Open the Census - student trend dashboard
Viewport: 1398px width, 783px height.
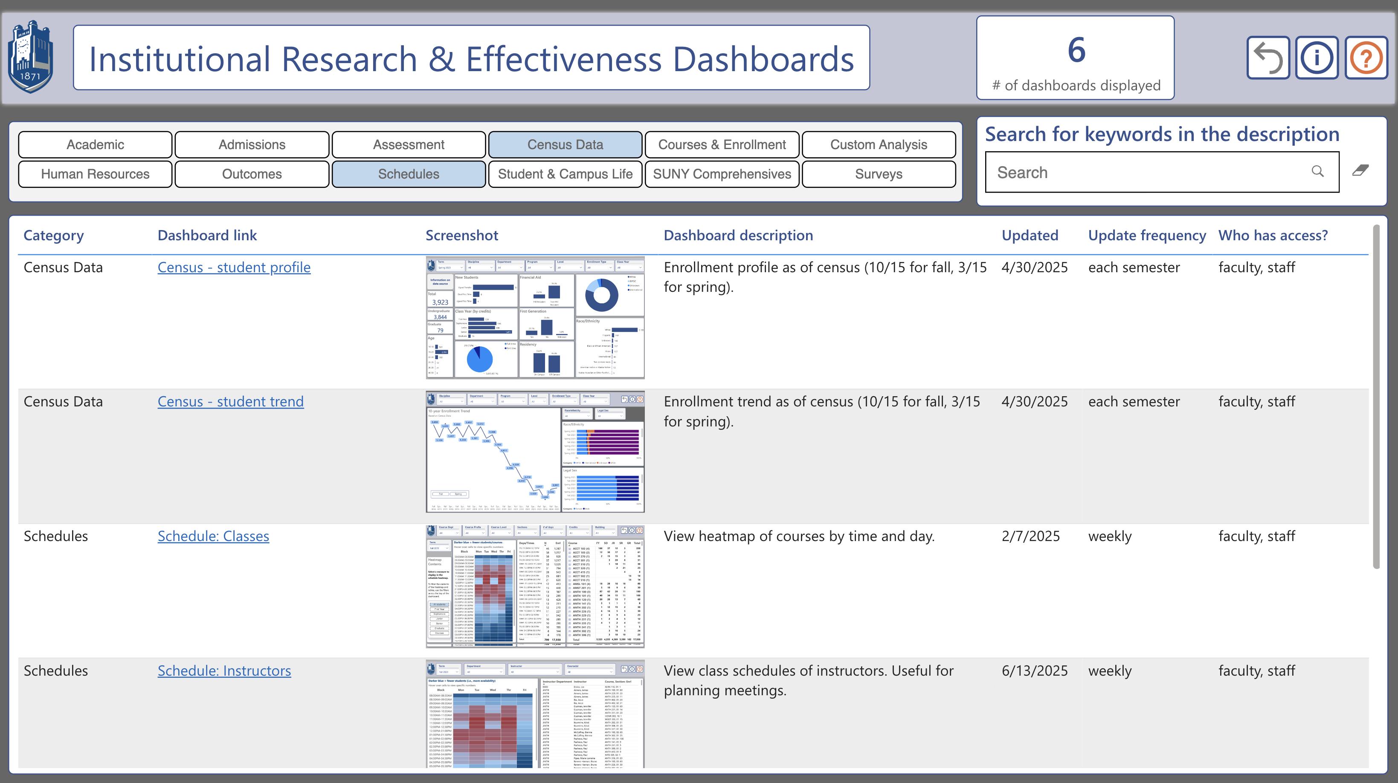coord(230,401)
